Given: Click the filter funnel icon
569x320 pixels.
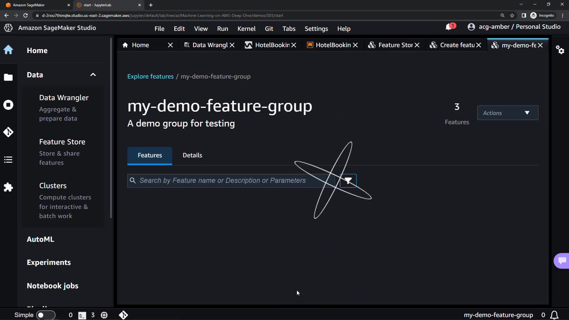Looking at the screenshot, I should (x=348, y=180).
